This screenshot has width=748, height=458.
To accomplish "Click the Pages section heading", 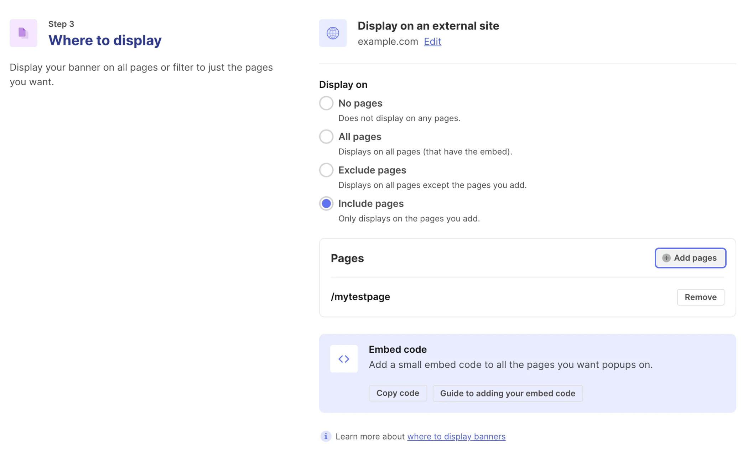I will [347, 258].
